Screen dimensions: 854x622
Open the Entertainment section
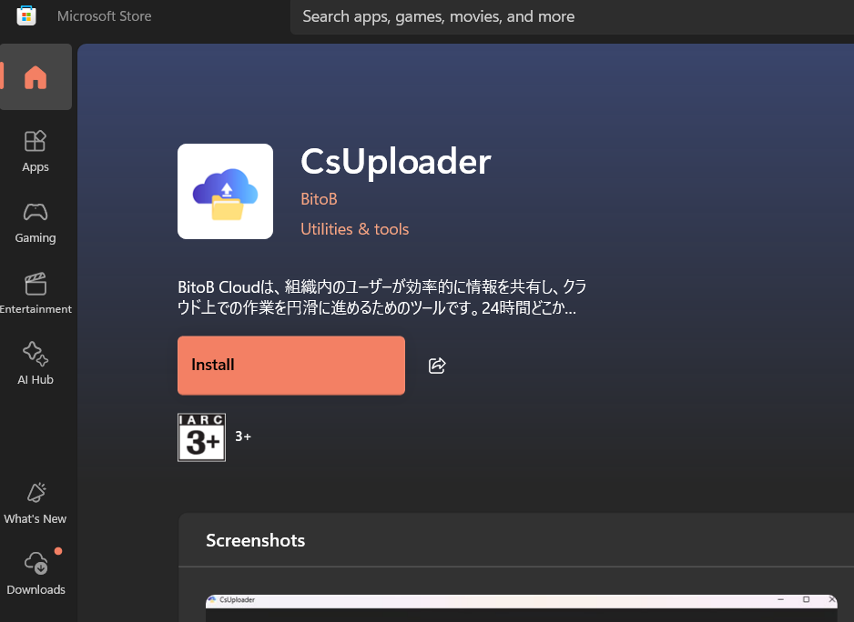36,294
